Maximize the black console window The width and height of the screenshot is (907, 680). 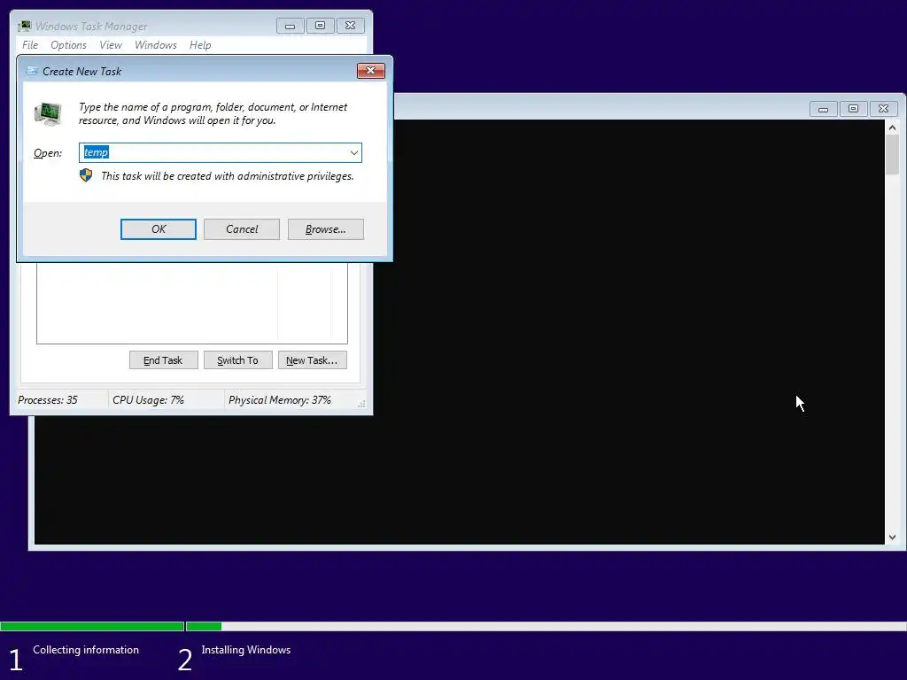coord(853,109)
